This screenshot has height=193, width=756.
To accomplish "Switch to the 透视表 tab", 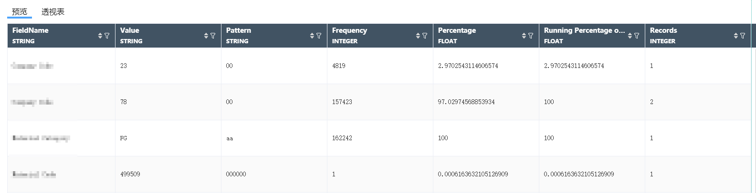I will pos(53,12).
